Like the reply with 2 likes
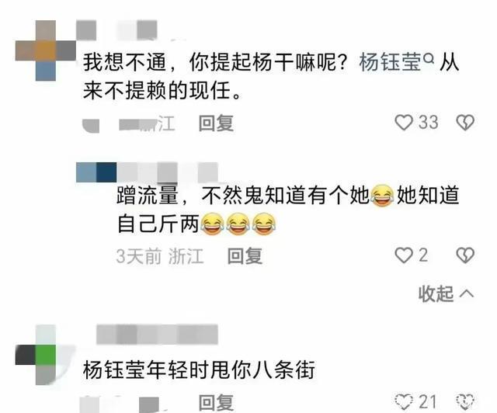Viewport: 497px width, 413px height. click(404, 255)
